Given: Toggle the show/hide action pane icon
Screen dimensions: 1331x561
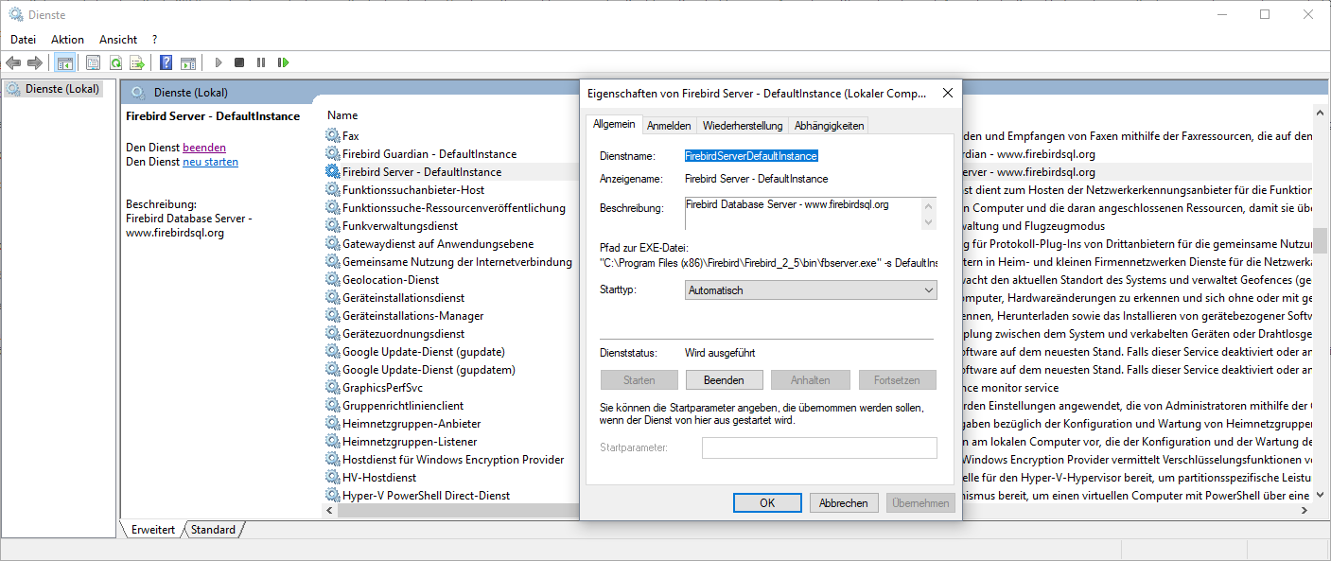Looking at the screenshot, I should coord(188,62).
